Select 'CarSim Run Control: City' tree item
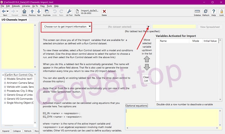The width and height of the screenshot is (225, 134). pos(19,75)
